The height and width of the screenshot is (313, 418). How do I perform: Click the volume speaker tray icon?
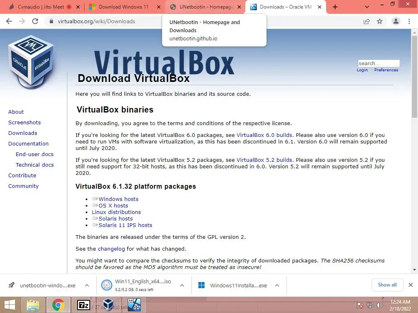379,305
